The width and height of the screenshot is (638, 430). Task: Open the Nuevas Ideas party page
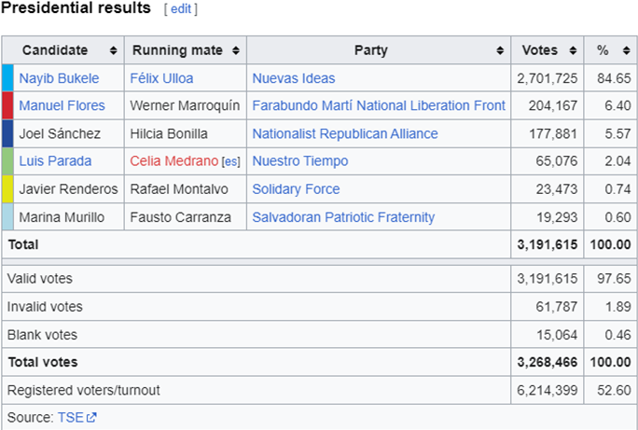tap(294, 78)
